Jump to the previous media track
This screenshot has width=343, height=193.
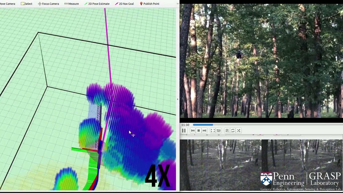[x=193, y=131]
